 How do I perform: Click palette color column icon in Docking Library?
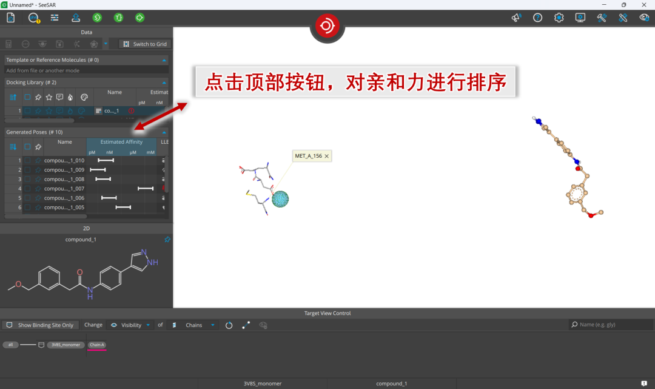84,97
